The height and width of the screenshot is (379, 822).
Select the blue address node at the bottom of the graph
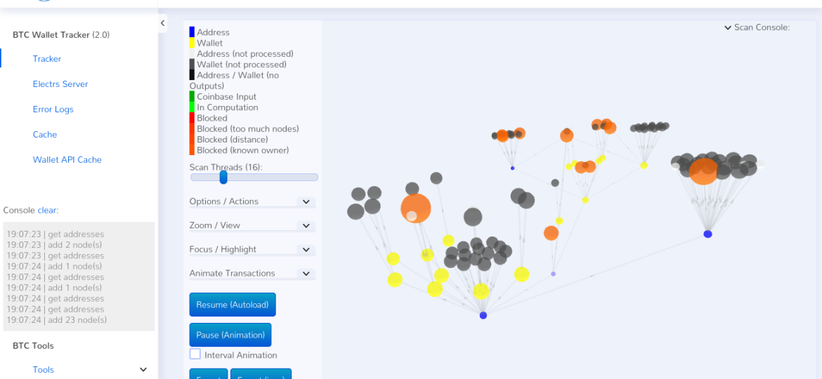tap(483, 315)
